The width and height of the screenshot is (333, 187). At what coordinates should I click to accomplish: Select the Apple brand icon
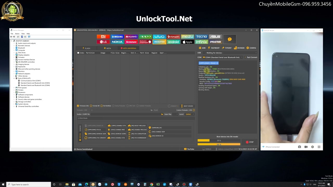[187, 42]
